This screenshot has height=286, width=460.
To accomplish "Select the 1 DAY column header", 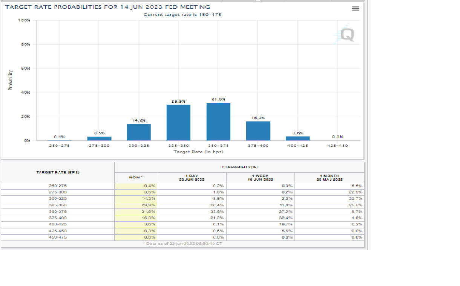I will click(192, 178).
